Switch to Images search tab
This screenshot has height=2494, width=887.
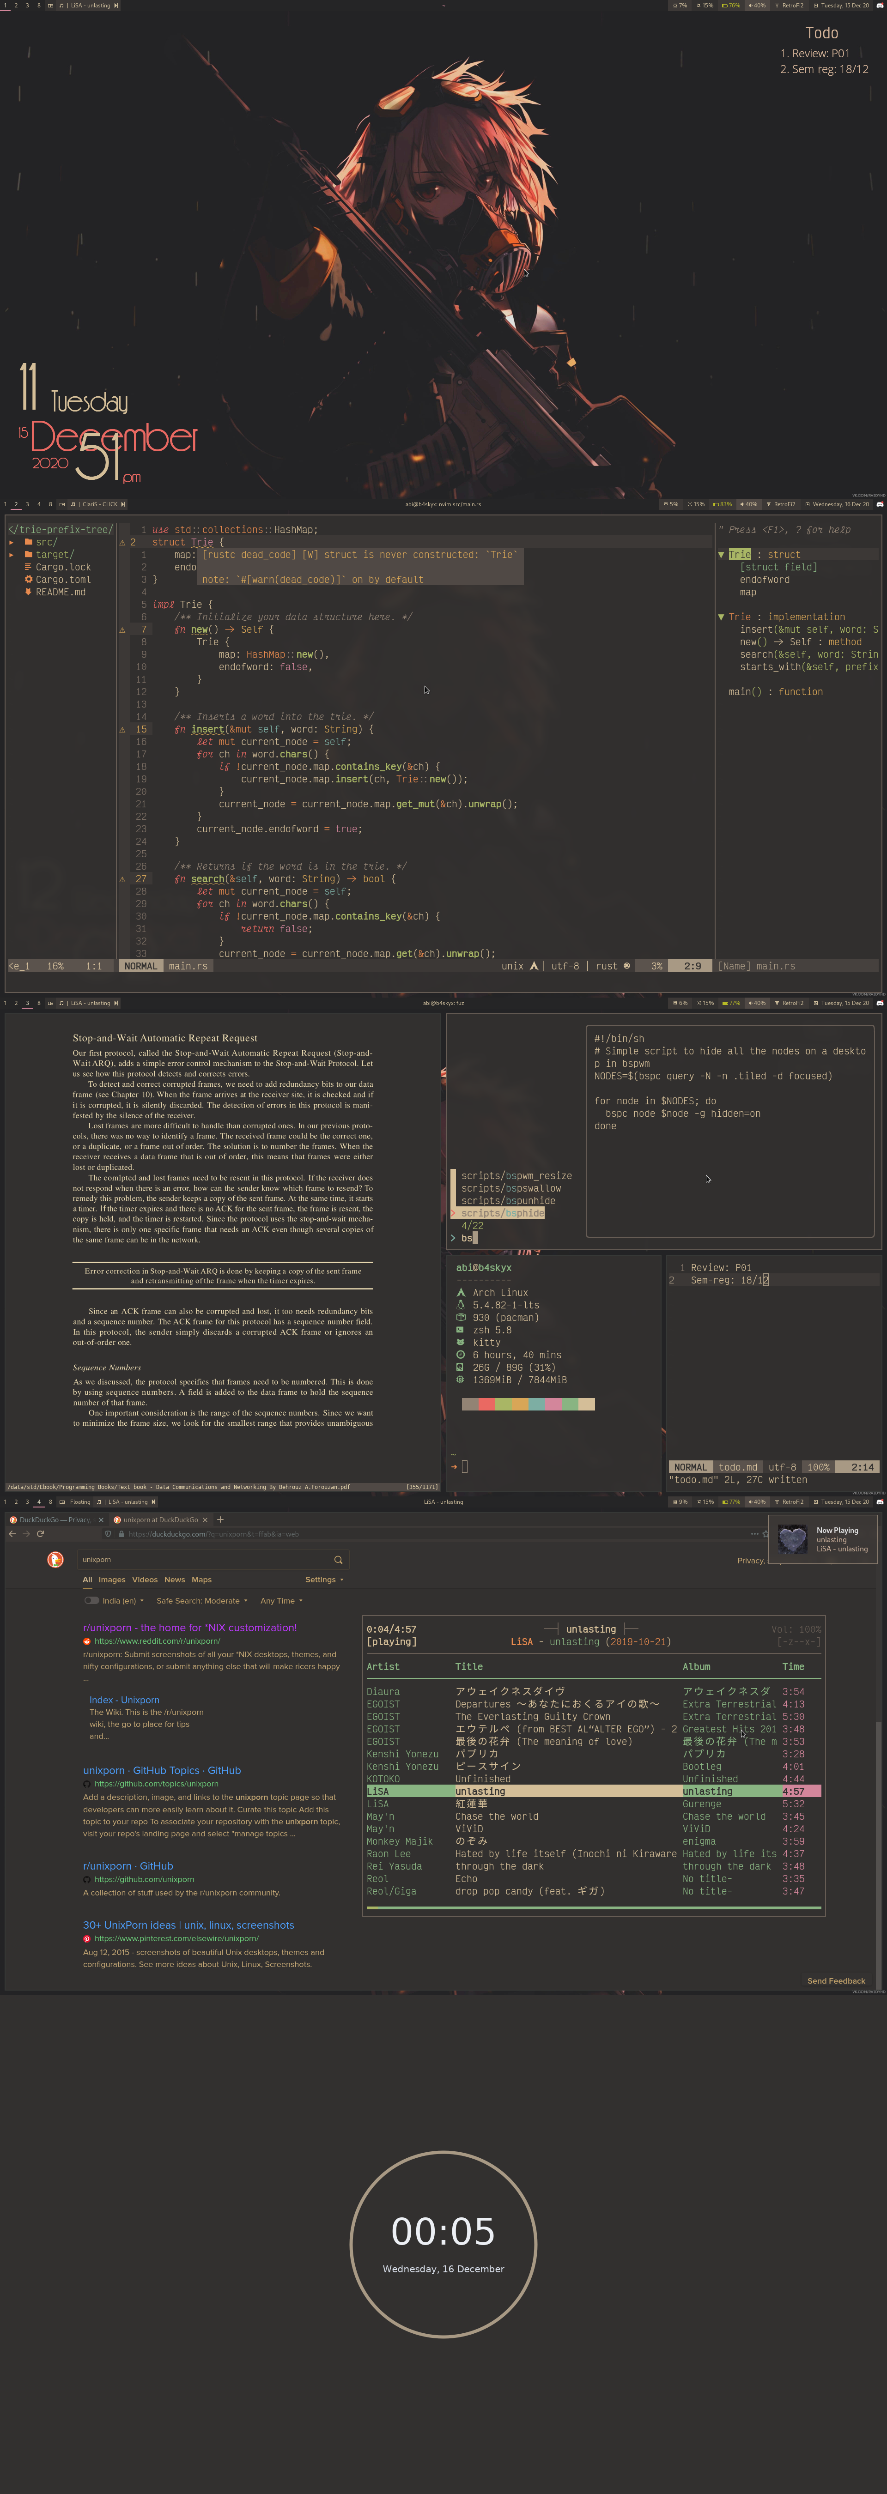[x=111, y=1579]
